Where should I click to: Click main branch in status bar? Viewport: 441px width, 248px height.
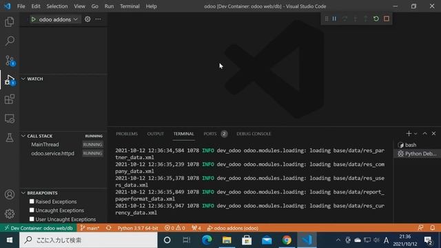tap(90, 228)
